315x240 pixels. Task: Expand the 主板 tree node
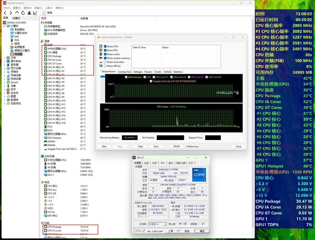tap(4, 57)
